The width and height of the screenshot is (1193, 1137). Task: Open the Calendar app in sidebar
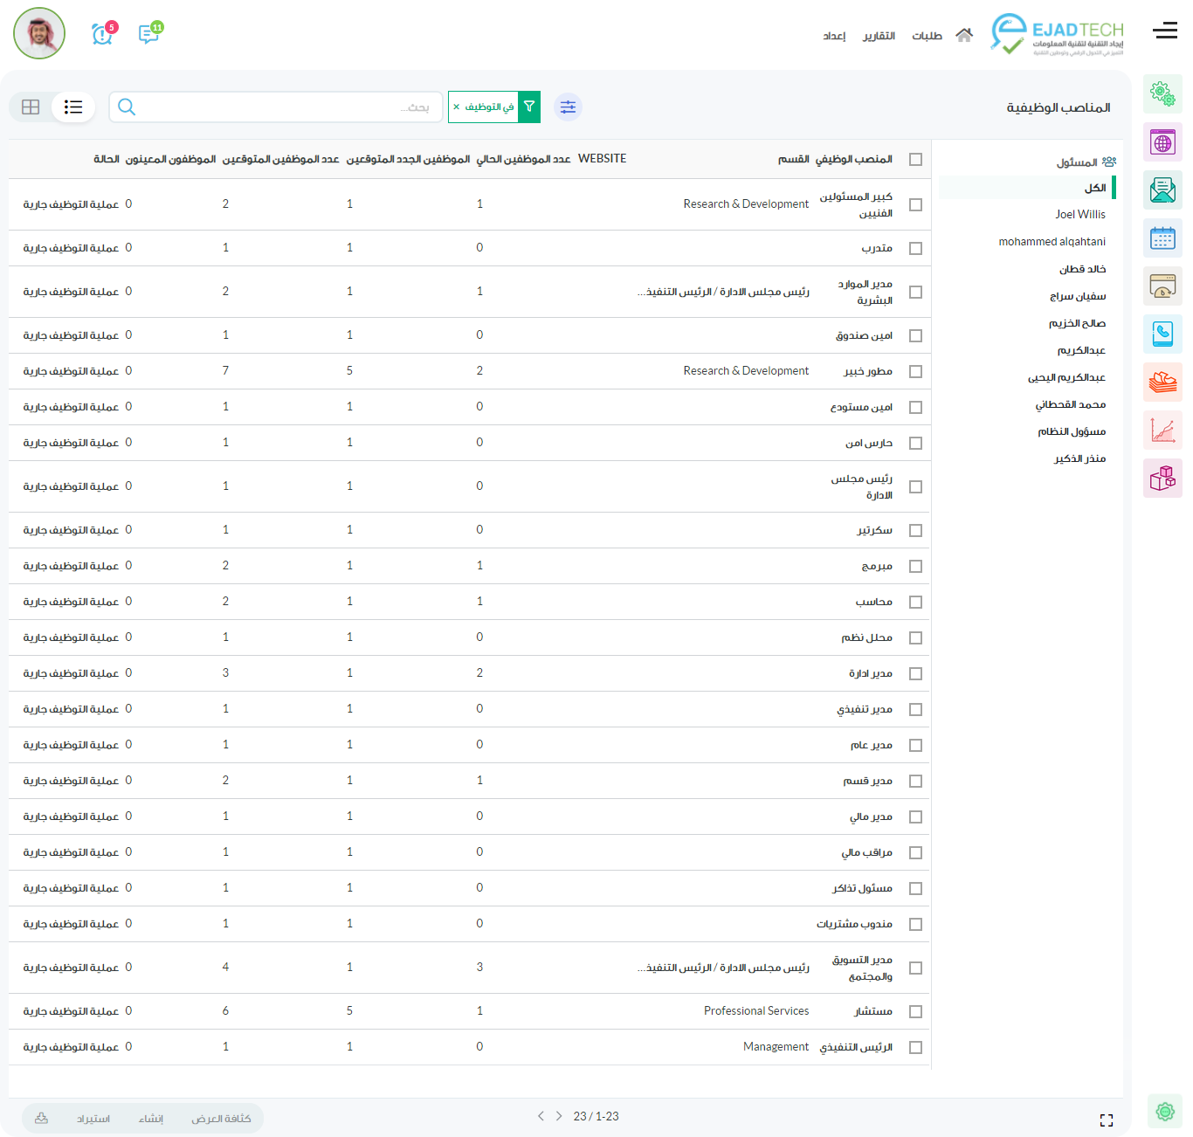pyautogui.click(x=1162, y=238)
